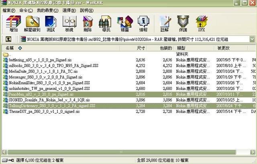Viewport: 257px width, 164px height.
Task: Click the 保護 (Protect) archive icon
Action: coord(183,24)
